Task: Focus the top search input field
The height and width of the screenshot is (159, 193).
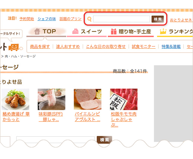Action: coord(122,19)
